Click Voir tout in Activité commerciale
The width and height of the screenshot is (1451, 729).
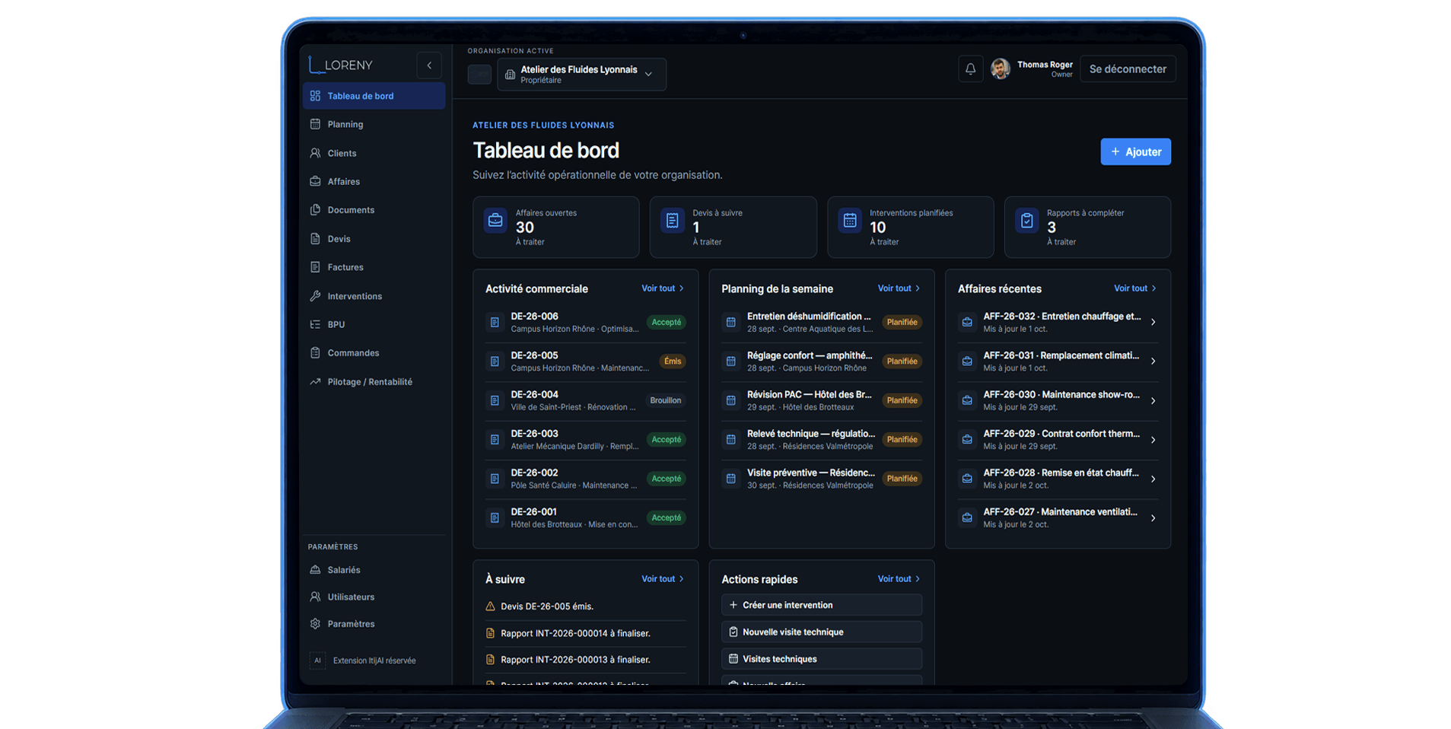[663, 288]
